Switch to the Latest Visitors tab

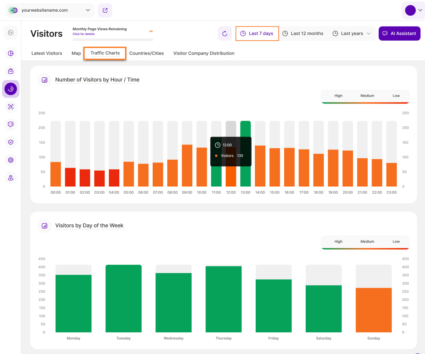(x=47, y=53)
